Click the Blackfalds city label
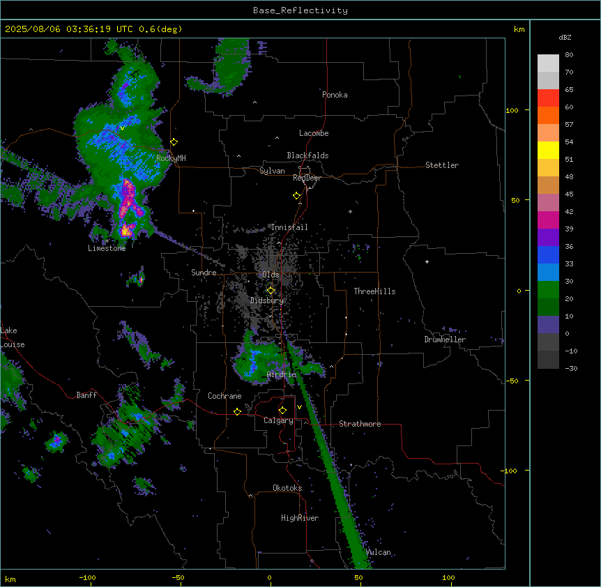601x587 pixels. pyautogui.click(x=307, y=155)
